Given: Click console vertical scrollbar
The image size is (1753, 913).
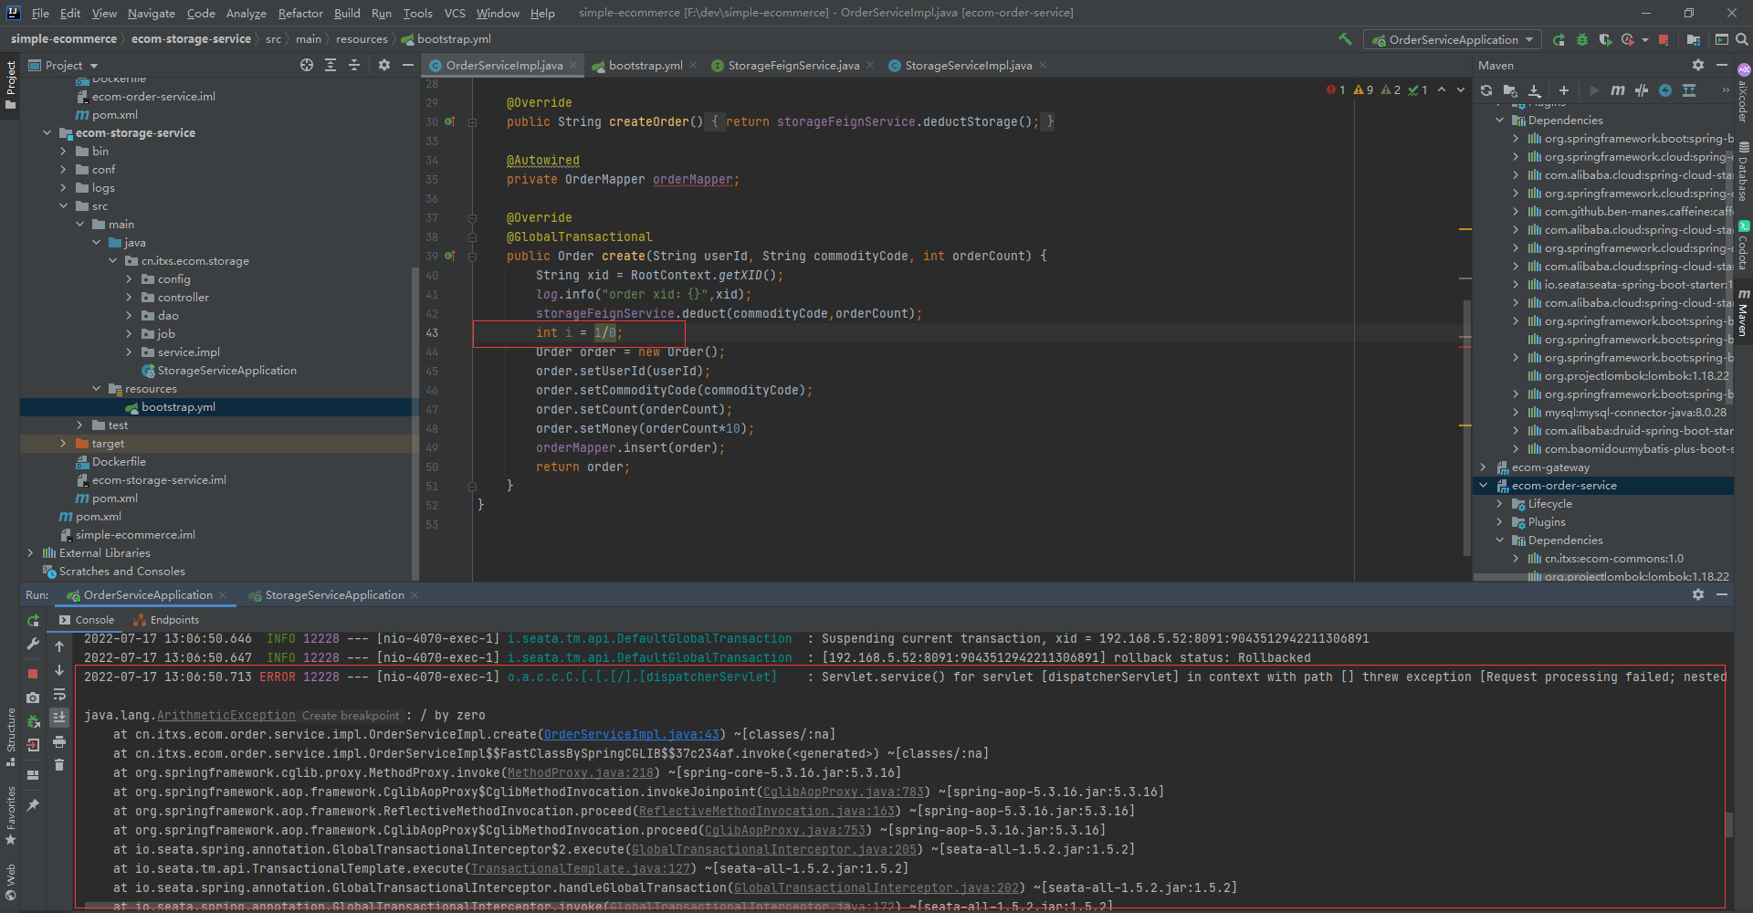Looking at the screenshot, I should (1728, 824).
